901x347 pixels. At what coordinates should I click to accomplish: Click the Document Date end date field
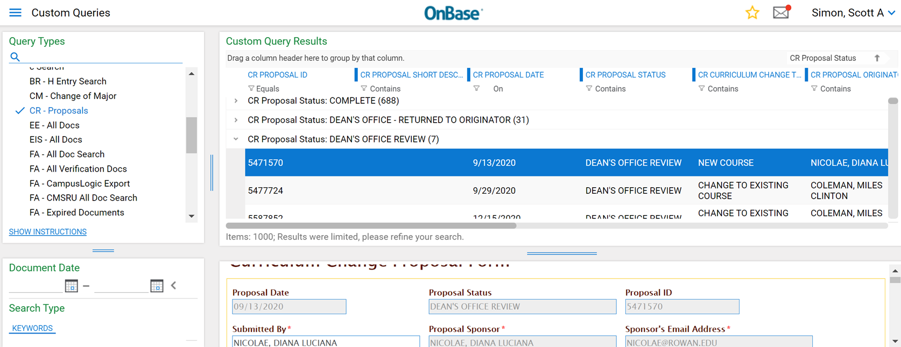[x=121, y=286]
